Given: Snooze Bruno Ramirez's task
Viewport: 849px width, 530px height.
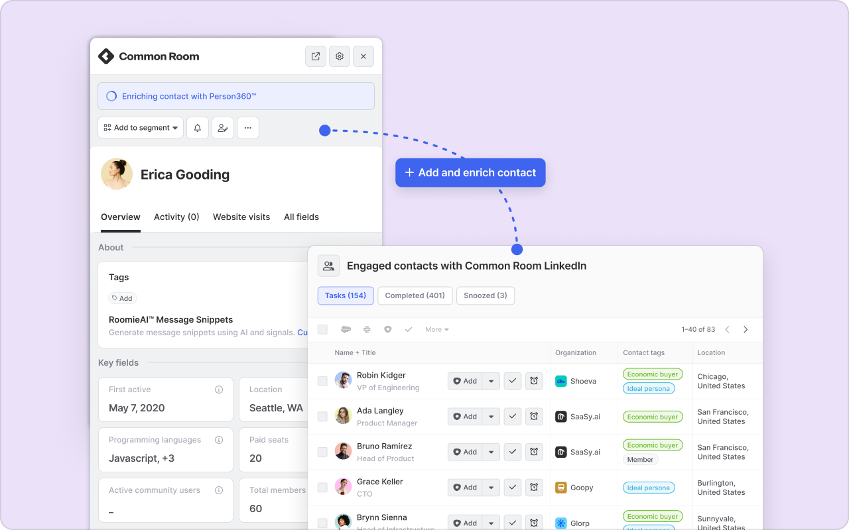Looking at the screenshot, I should [534, 452].
